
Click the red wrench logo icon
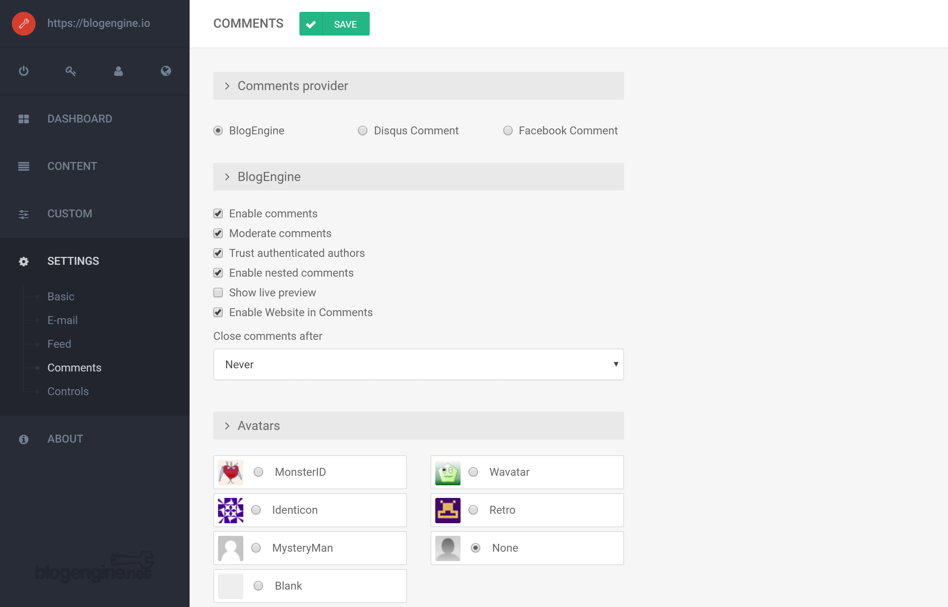point(24,24)
